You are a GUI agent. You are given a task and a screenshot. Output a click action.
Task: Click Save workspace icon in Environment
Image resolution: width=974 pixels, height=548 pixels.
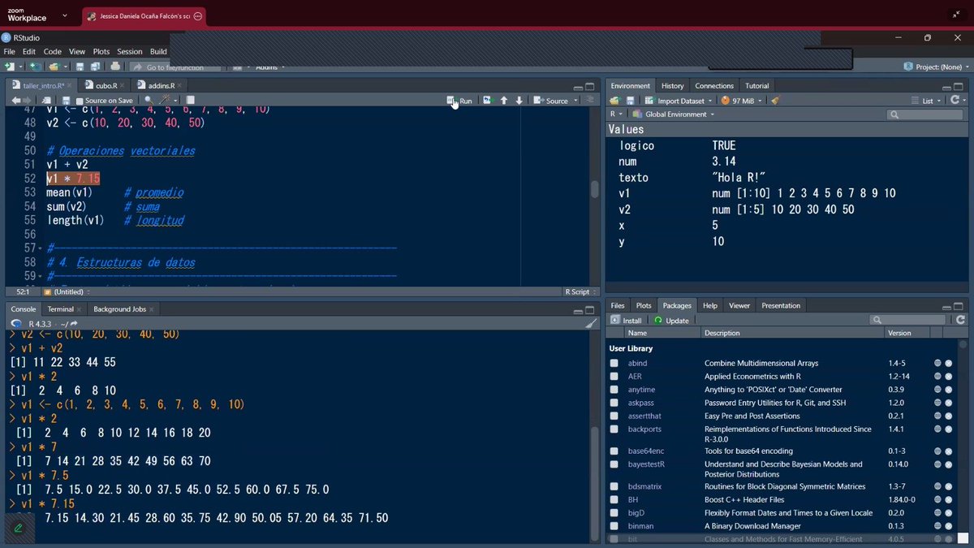(630, 101)
